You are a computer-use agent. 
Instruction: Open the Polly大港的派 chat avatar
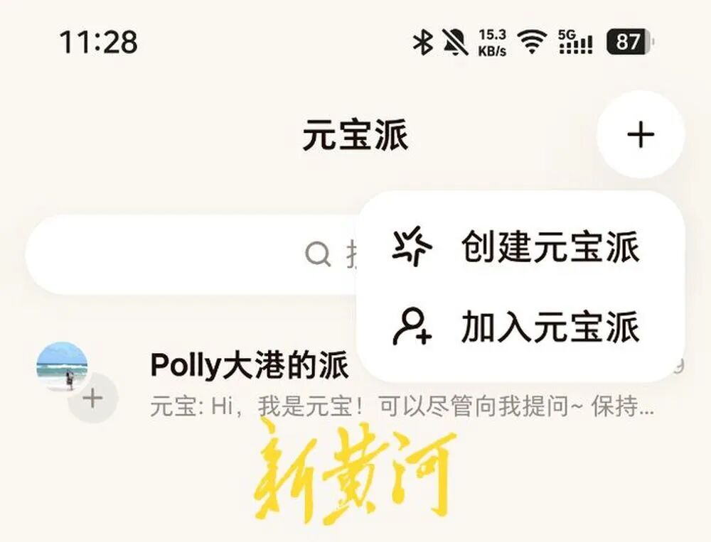click(x=62, y=367)
